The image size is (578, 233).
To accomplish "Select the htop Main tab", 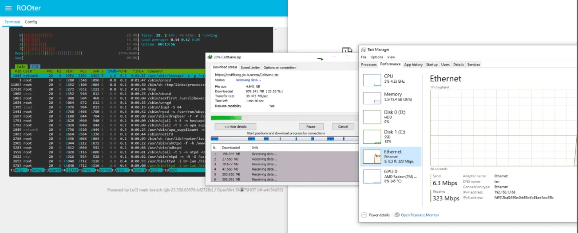I will (x=20, y=66).
